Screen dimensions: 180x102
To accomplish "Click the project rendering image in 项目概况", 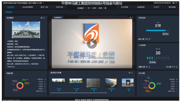I will [26, 30].
